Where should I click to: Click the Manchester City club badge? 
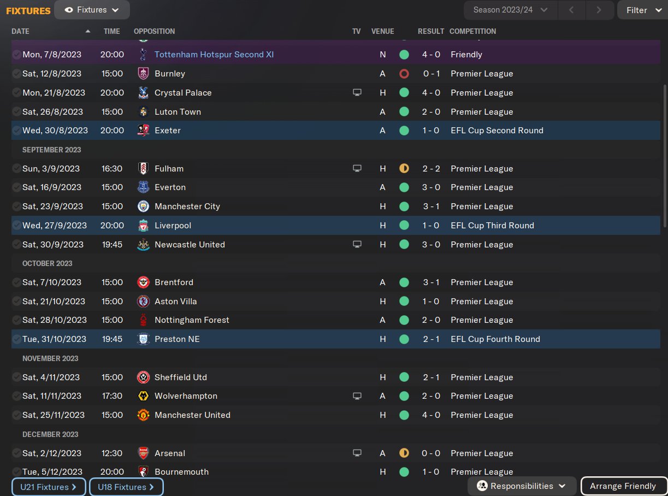click(x=143, y=206)
